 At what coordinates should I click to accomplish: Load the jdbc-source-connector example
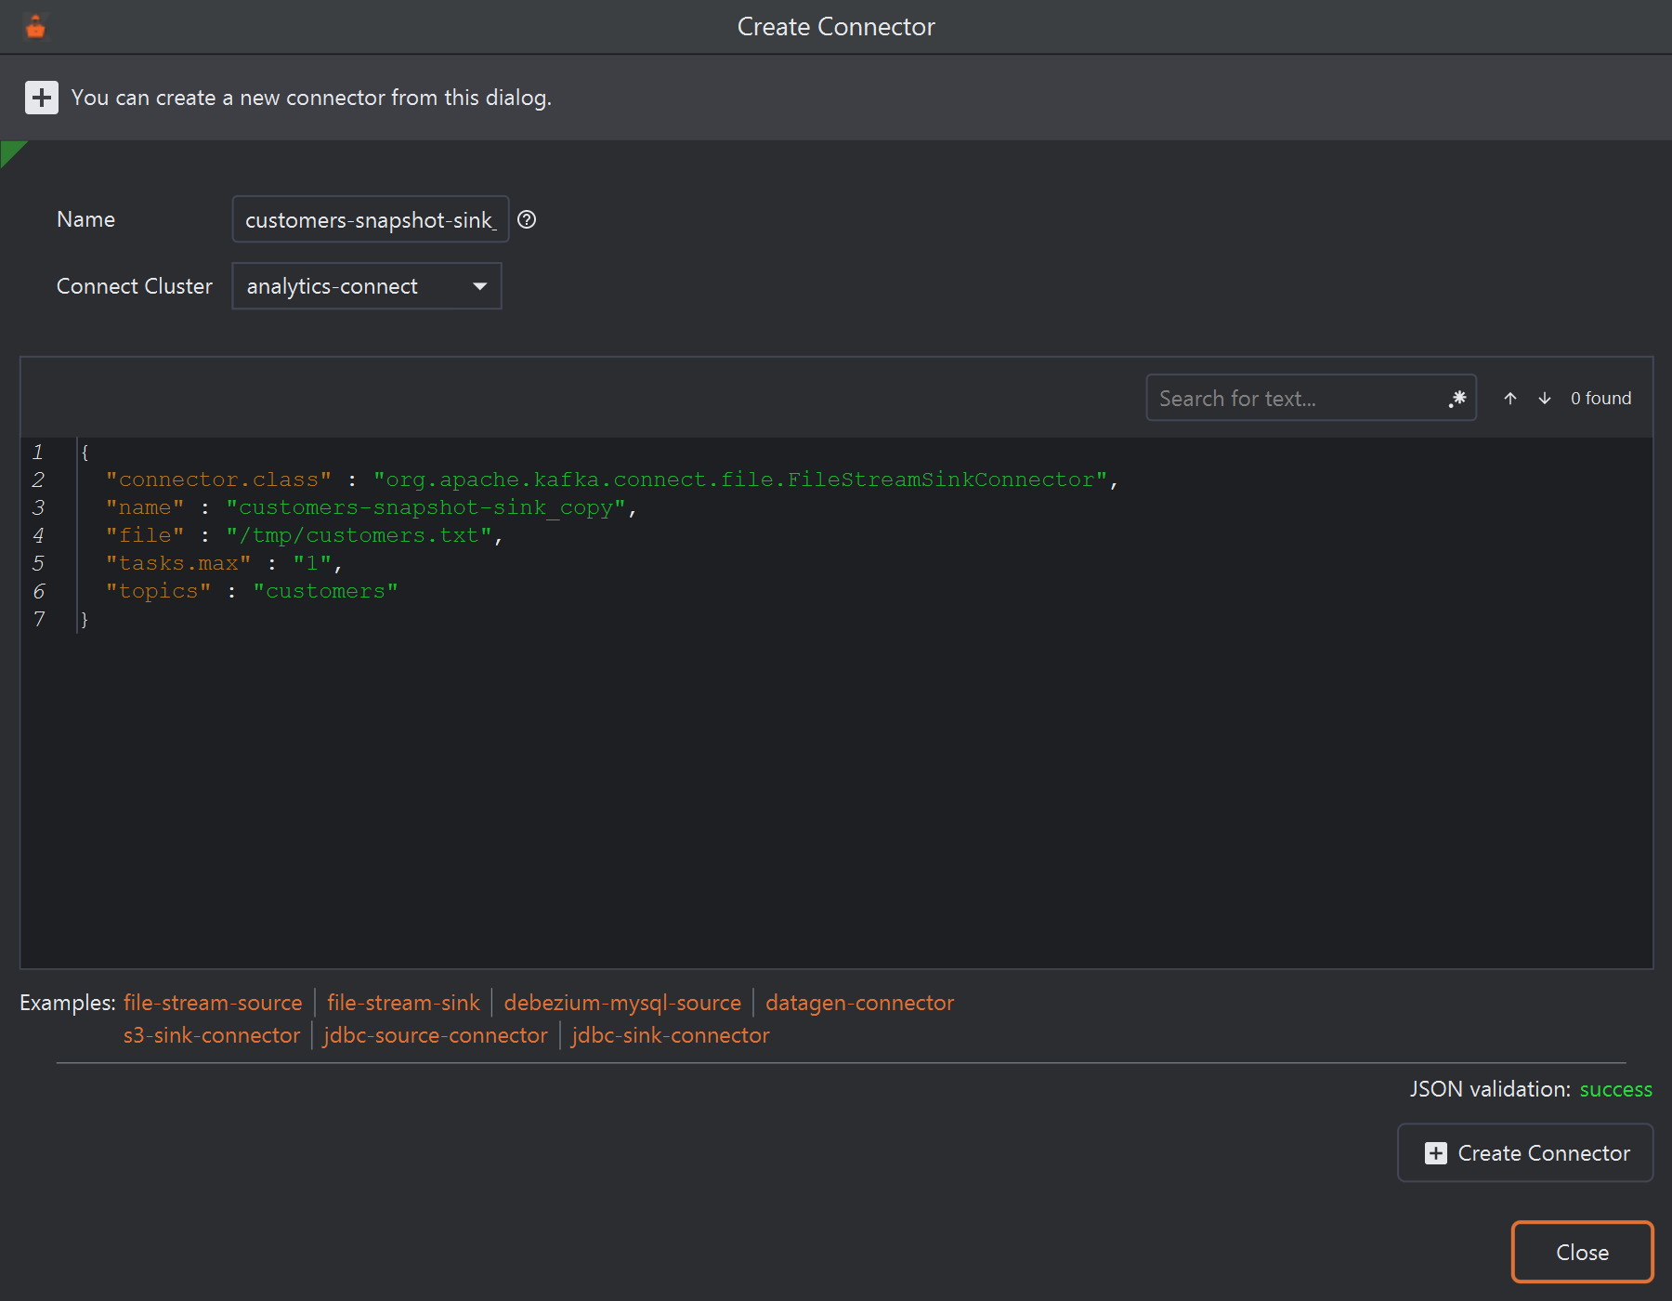tap(436, 1035)
